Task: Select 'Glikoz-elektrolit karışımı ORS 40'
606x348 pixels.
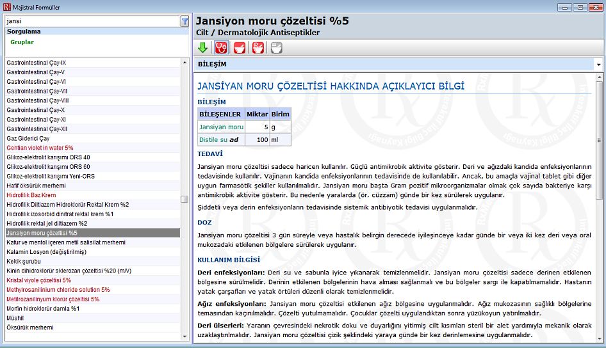Action: 92,157
